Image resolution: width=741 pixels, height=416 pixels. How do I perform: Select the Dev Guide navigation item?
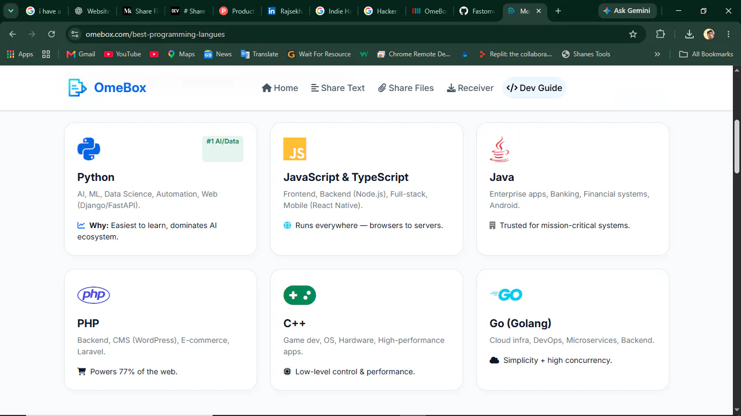534,88
